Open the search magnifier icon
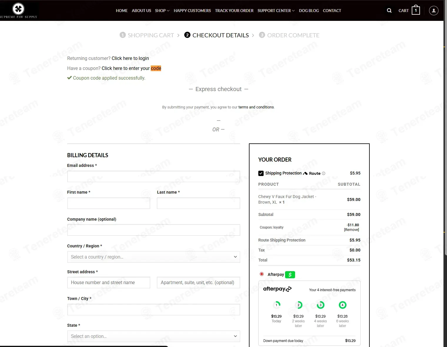Viewport: 447px width, 347px height. (x=389, y=11)
